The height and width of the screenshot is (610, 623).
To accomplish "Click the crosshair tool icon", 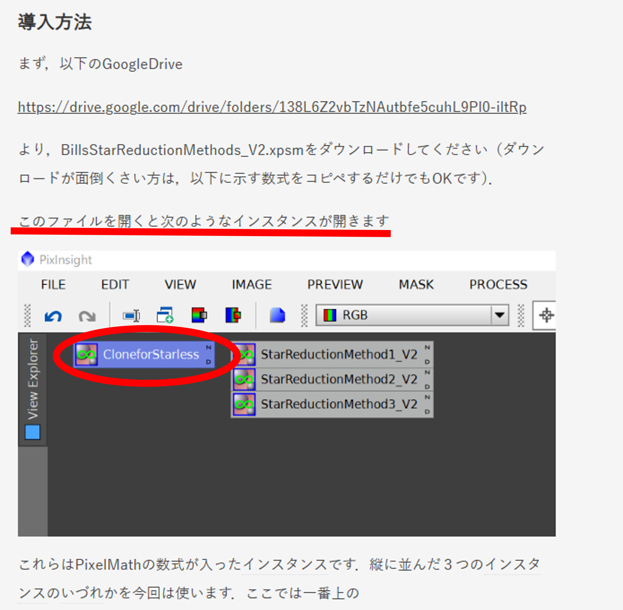I will pyautogui.click(x=546, y=315).
